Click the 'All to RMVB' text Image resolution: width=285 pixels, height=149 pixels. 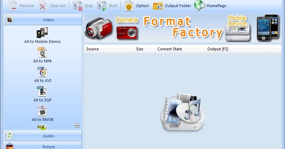point(42,120)
